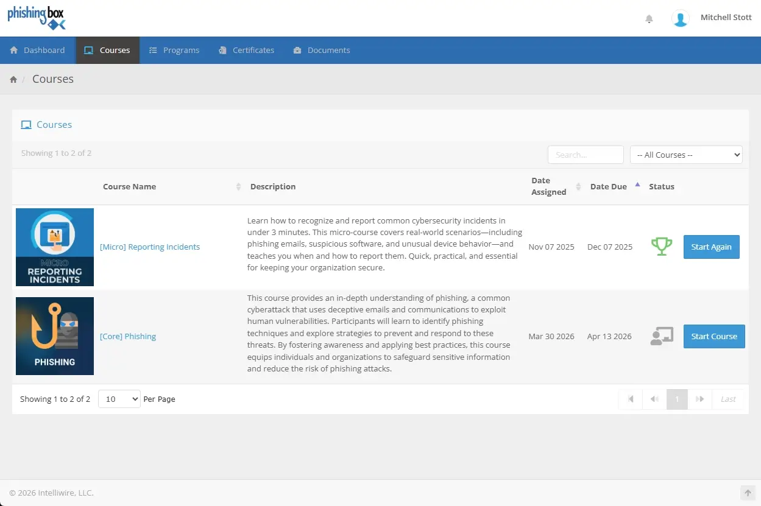
Task: Open the All Courses filter dropdown
Action: click(685, 155)
